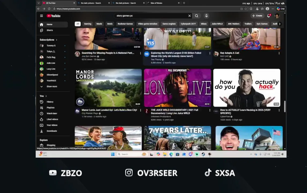The image size is (307, 193).
Task: Open options for Ray Adopts A Cat video
Action: pos(279,53)
